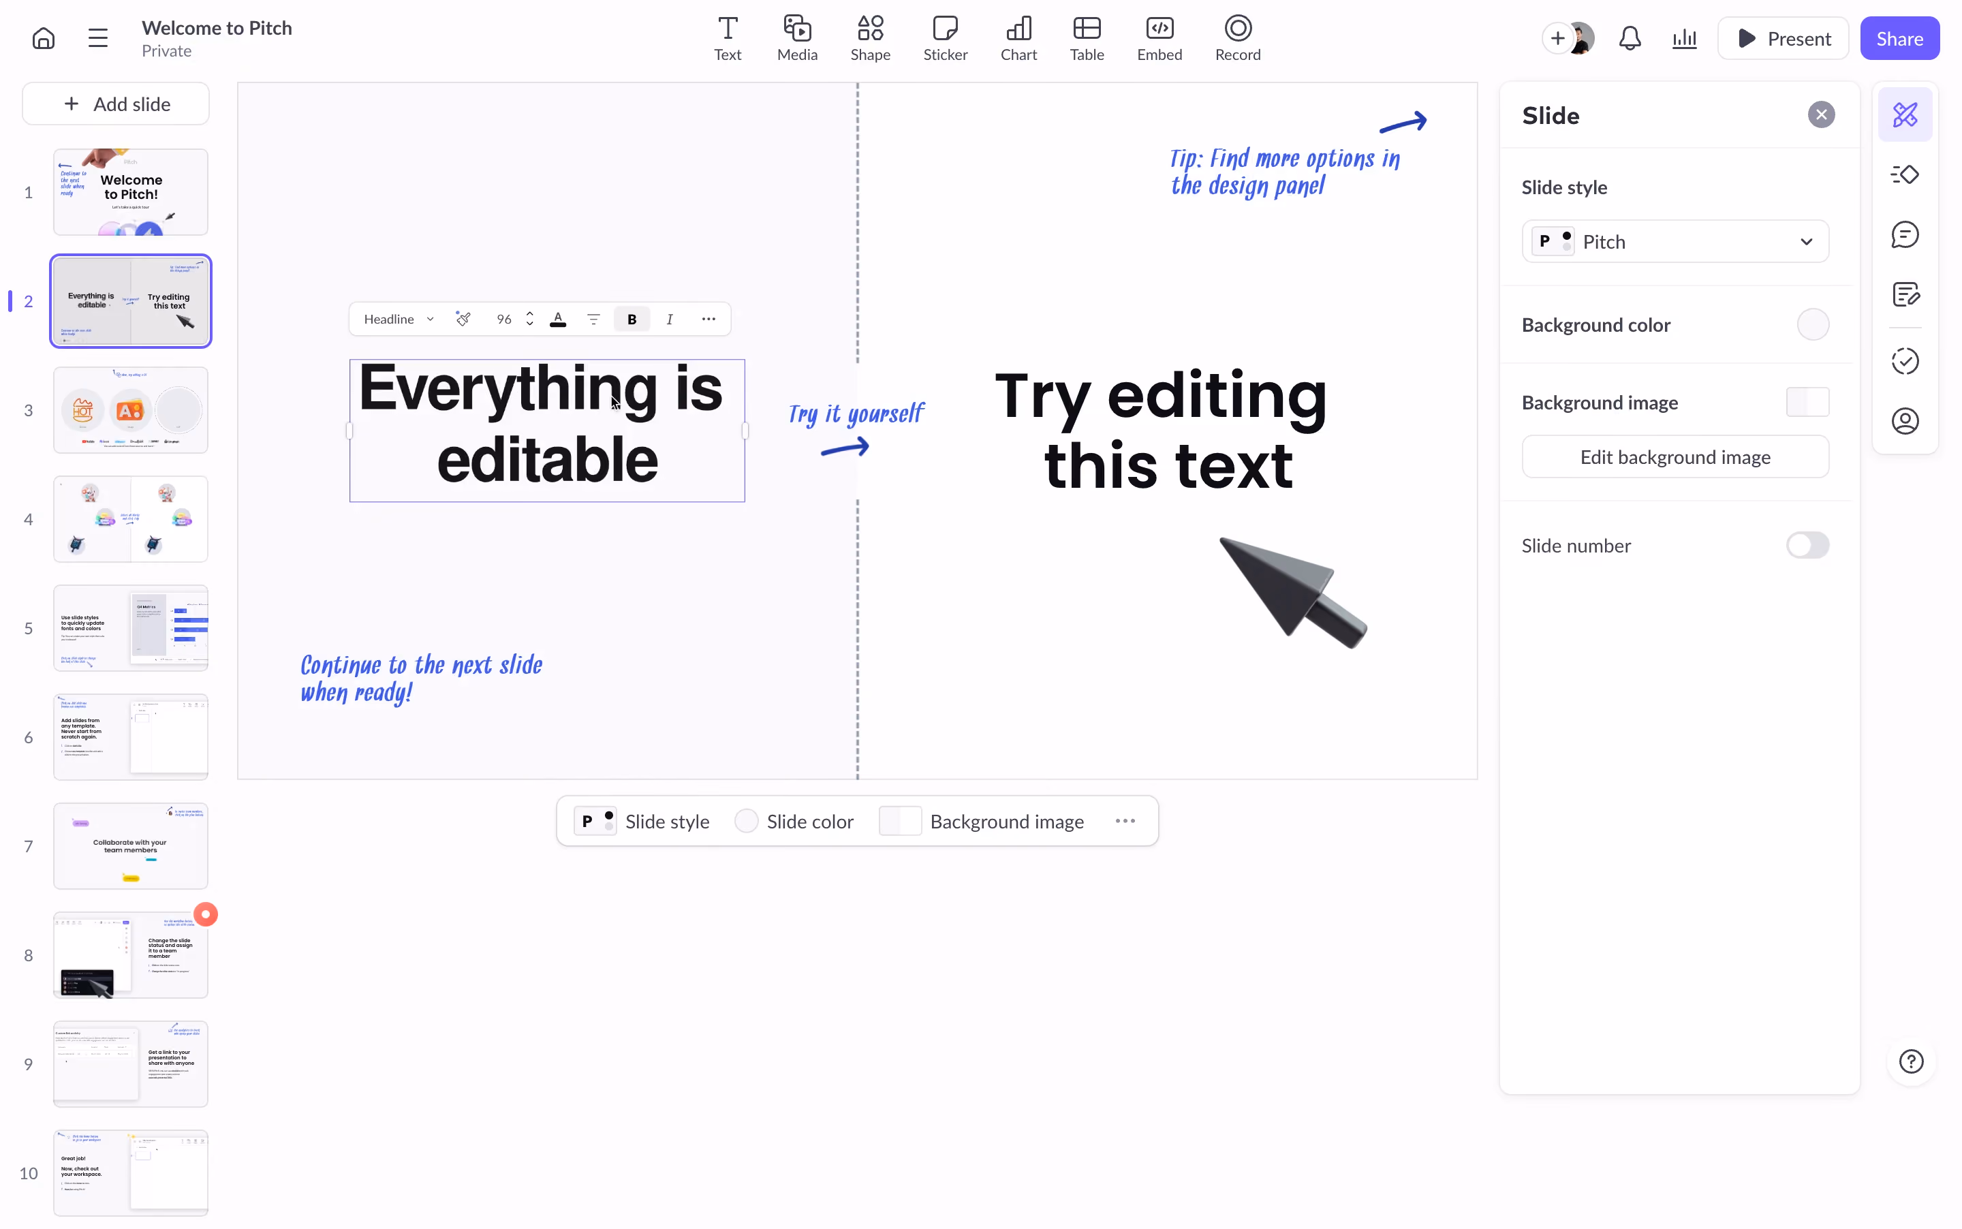The width and height of the screenshot is (1962, 1229).
Task: Add a Sticker
Action: [944, 38]
